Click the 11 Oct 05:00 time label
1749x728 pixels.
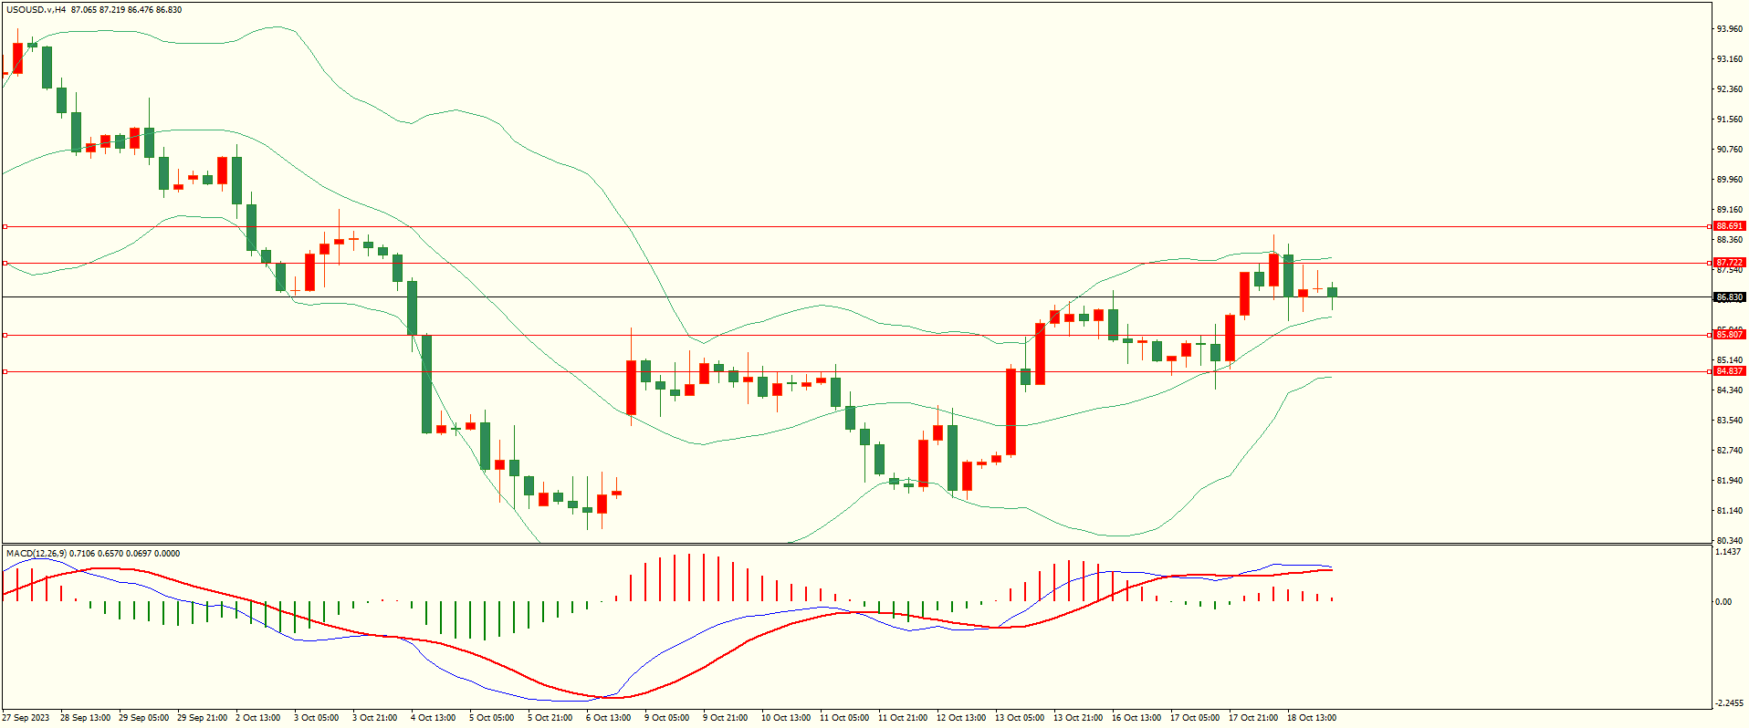click(x=844, y=718)
